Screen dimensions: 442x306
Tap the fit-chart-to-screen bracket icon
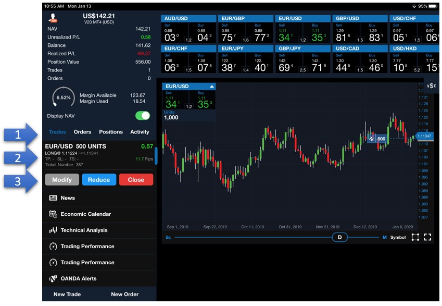[x=415, y=237]
